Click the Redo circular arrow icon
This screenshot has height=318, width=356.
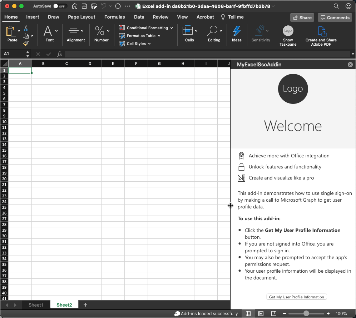click(x=118, y=6)
